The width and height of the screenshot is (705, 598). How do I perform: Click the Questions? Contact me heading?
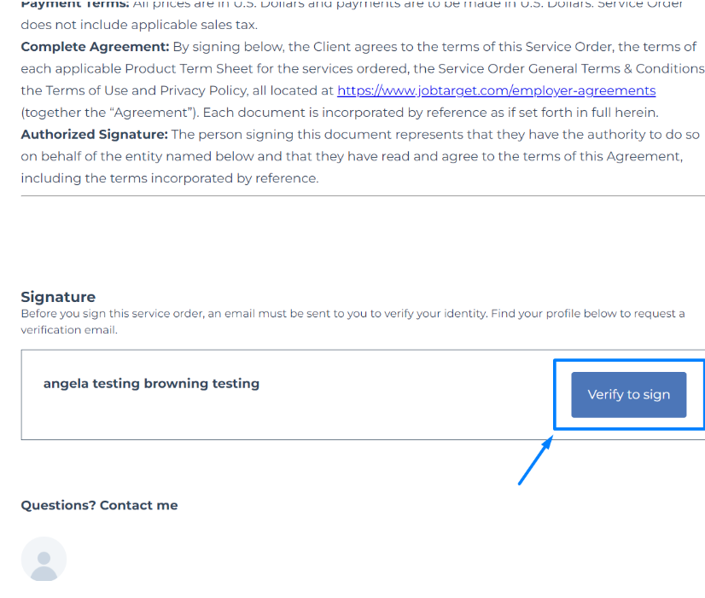[99, 505]
